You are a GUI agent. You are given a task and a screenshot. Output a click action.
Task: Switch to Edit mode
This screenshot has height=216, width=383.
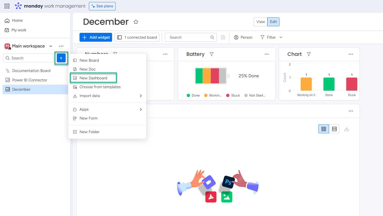point(273,22)
